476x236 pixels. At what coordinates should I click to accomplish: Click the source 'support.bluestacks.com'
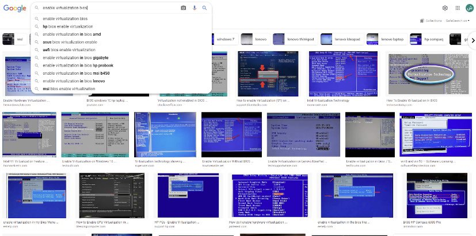pos(252,105)
